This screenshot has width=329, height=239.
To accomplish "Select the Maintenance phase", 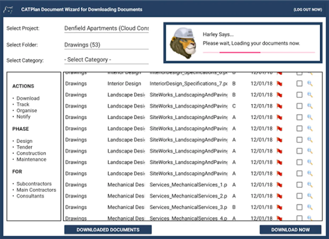I will coord(31,159).
